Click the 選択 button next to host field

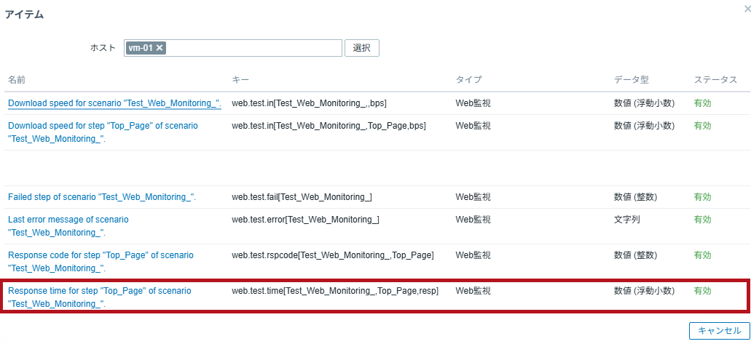coord(361,48)
